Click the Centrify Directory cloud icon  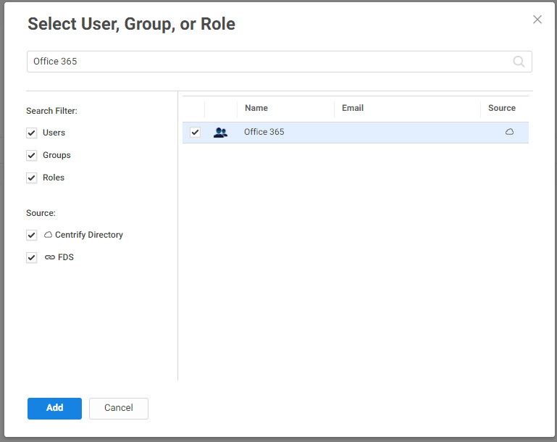tap(48, 235)
